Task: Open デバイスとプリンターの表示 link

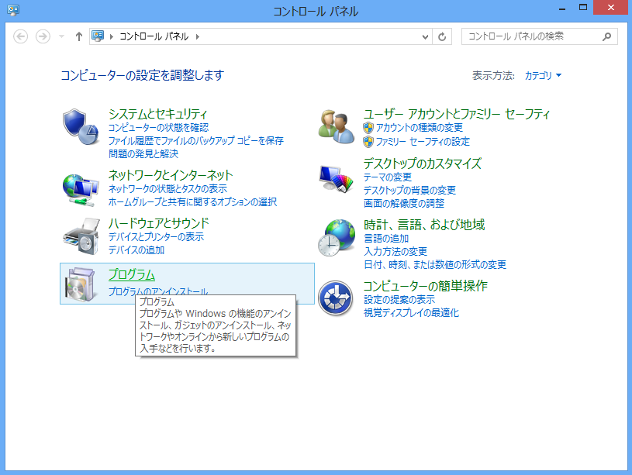Action: (156, 236)
